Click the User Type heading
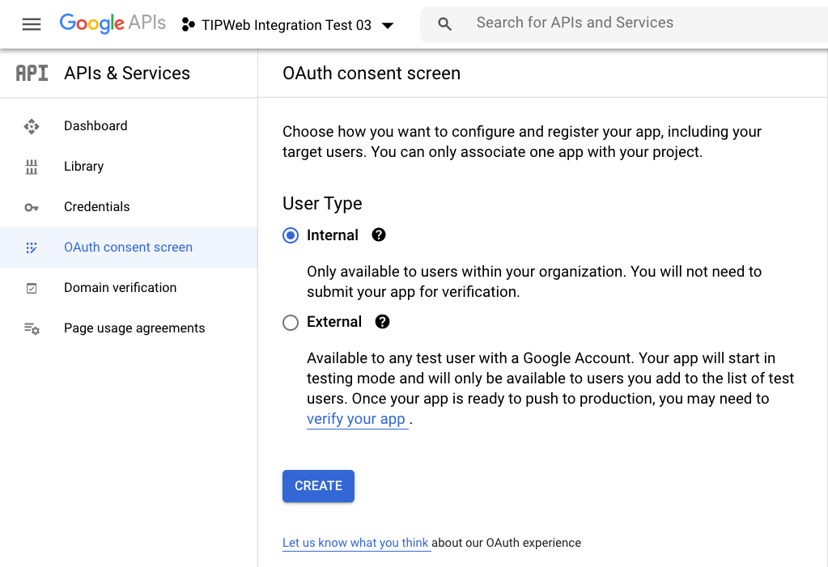Image resolution: width=828 pixels, height=567 pixels. [x=322, y=204]
